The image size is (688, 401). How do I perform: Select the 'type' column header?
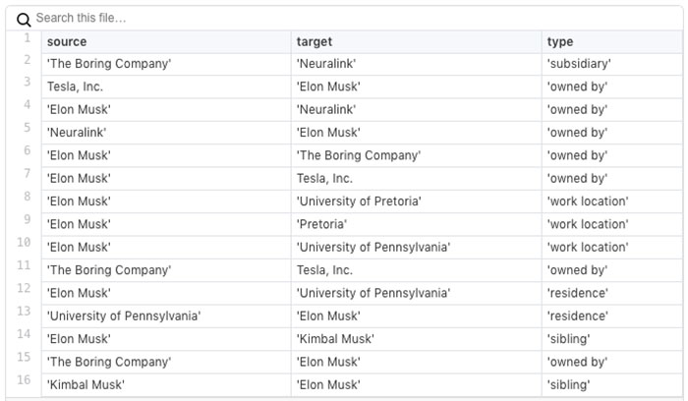(x=560, y=42)
